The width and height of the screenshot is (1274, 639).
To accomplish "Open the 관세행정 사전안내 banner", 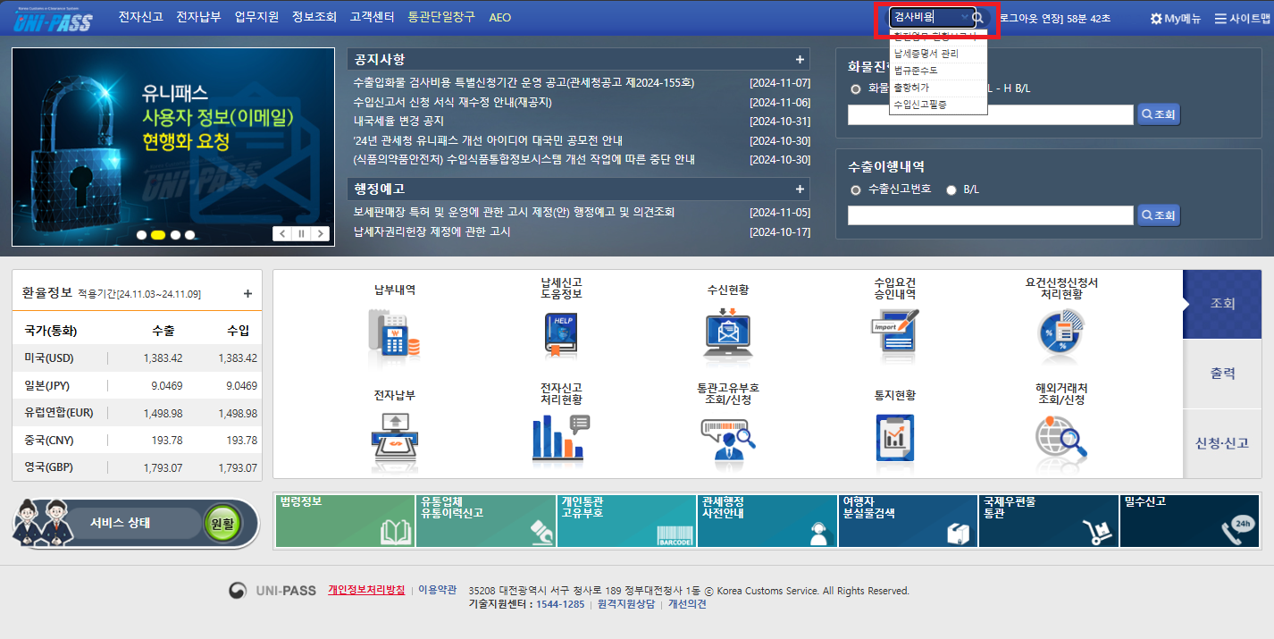I will pos(767,520).
